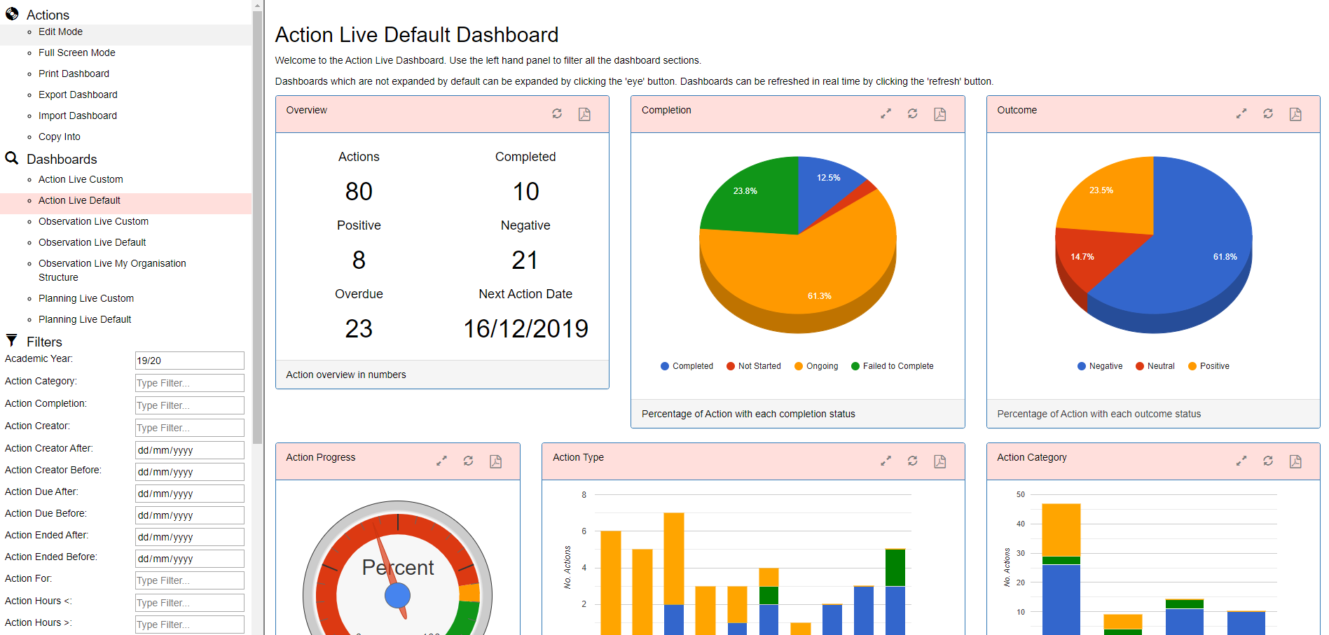Set the Action Ended After date

pos(190,537)
